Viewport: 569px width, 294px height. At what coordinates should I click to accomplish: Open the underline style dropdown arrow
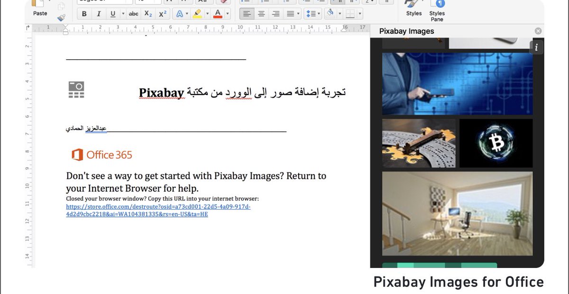(x=123, y=14)
